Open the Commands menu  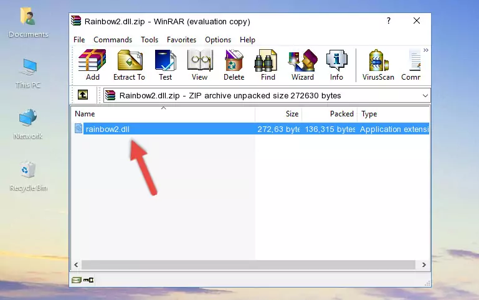(113, 40)
